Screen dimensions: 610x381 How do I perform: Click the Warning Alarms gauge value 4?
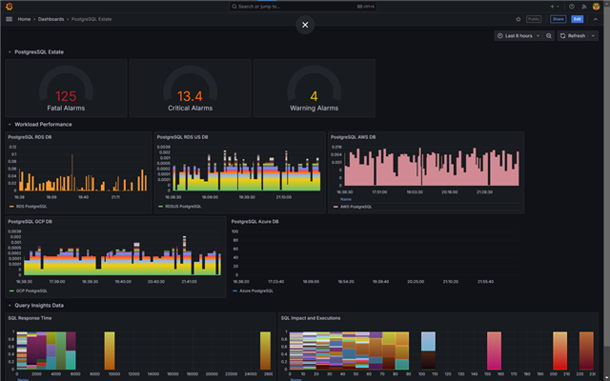coord(314,96)
